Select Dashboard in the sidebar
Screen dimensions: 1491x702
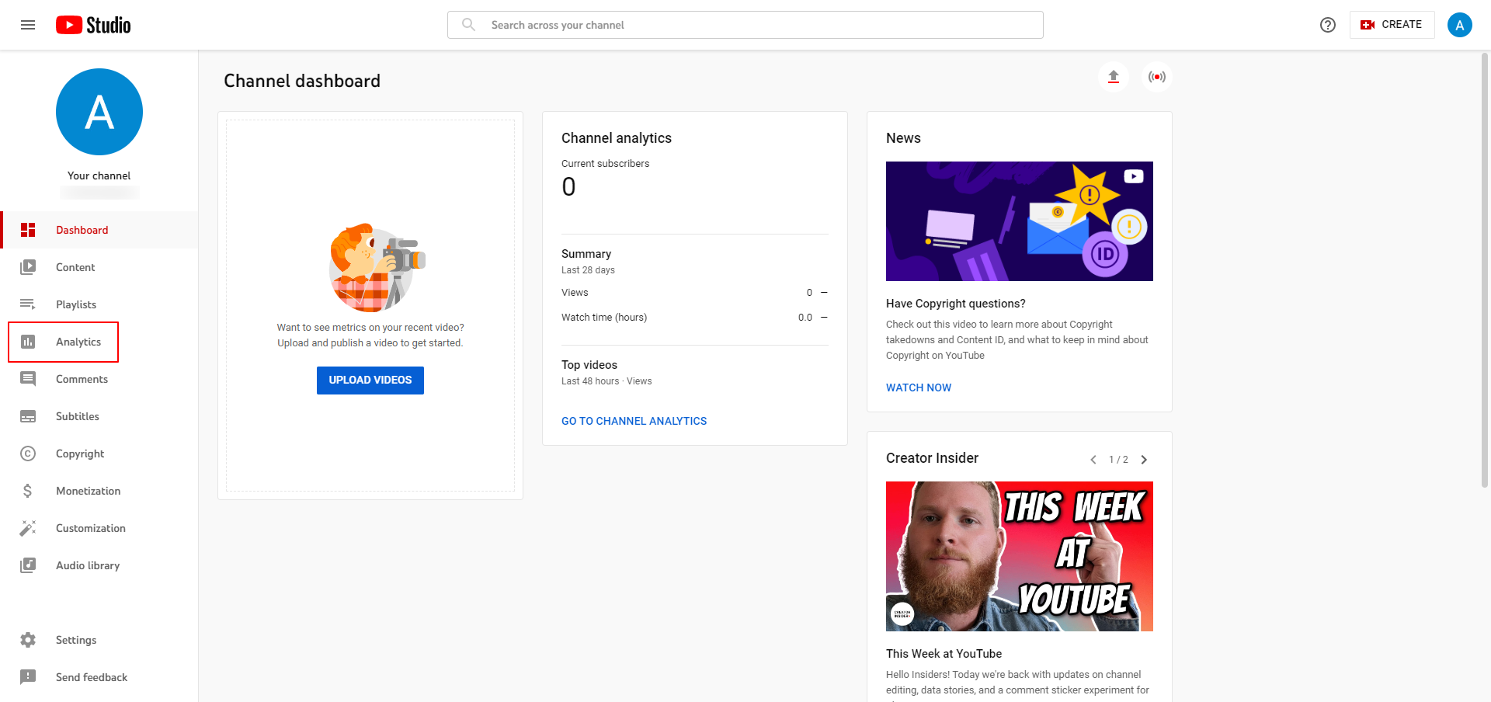(99, 230)
